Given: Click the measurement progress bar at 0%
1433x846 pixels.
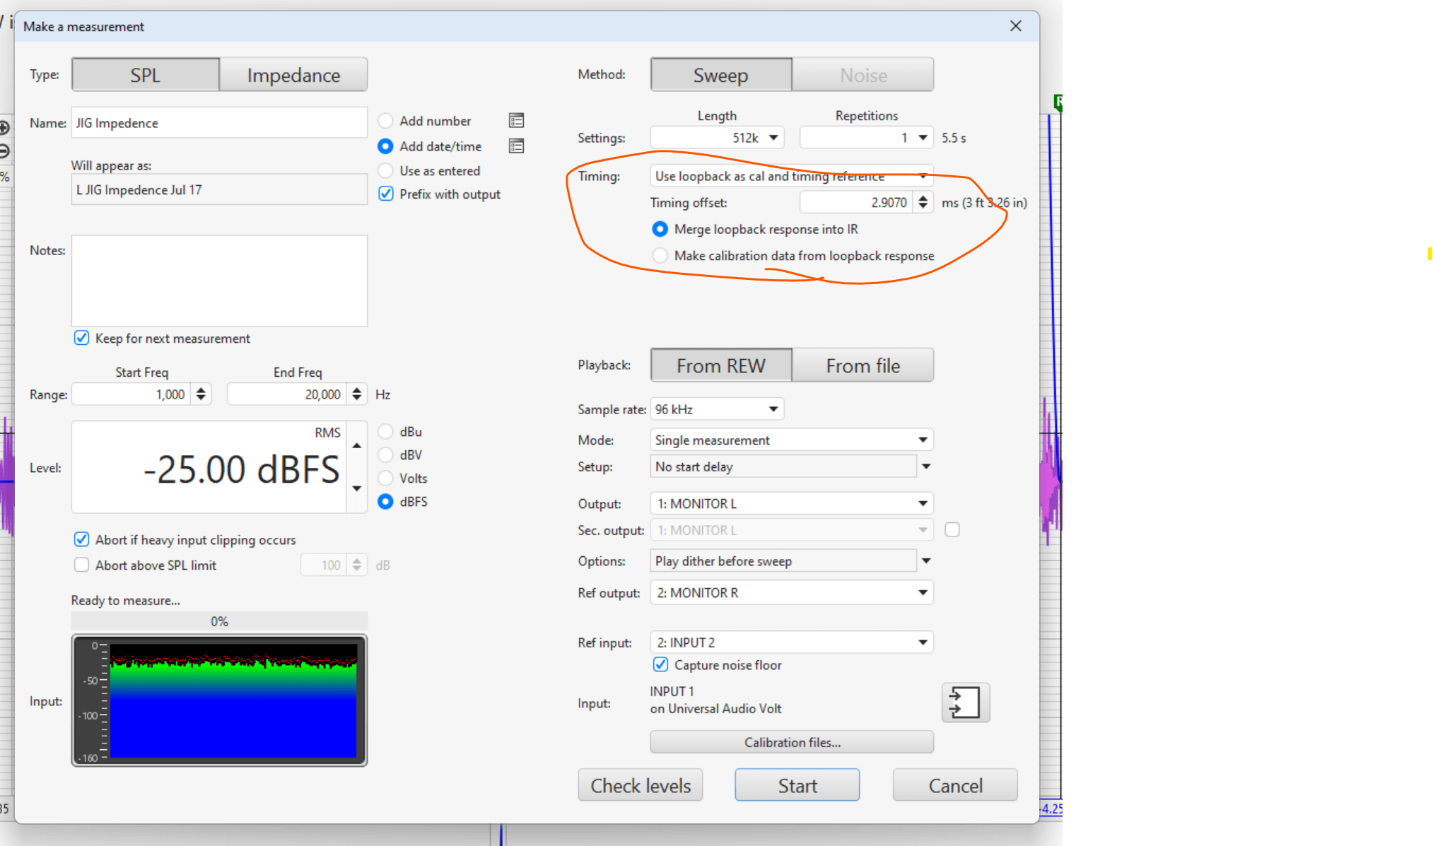Looking at the screenshot, I should [219, 621].
